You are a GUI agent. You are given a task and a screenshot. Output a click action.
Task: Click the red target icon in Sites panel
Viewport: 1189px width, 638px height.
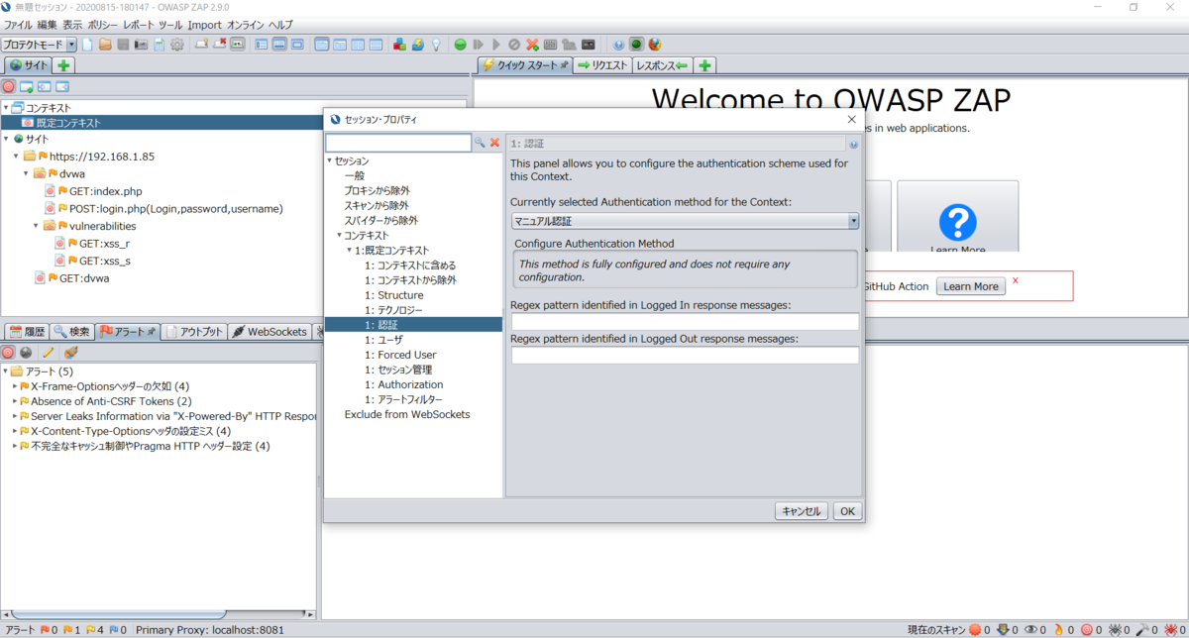pos(9,87)
